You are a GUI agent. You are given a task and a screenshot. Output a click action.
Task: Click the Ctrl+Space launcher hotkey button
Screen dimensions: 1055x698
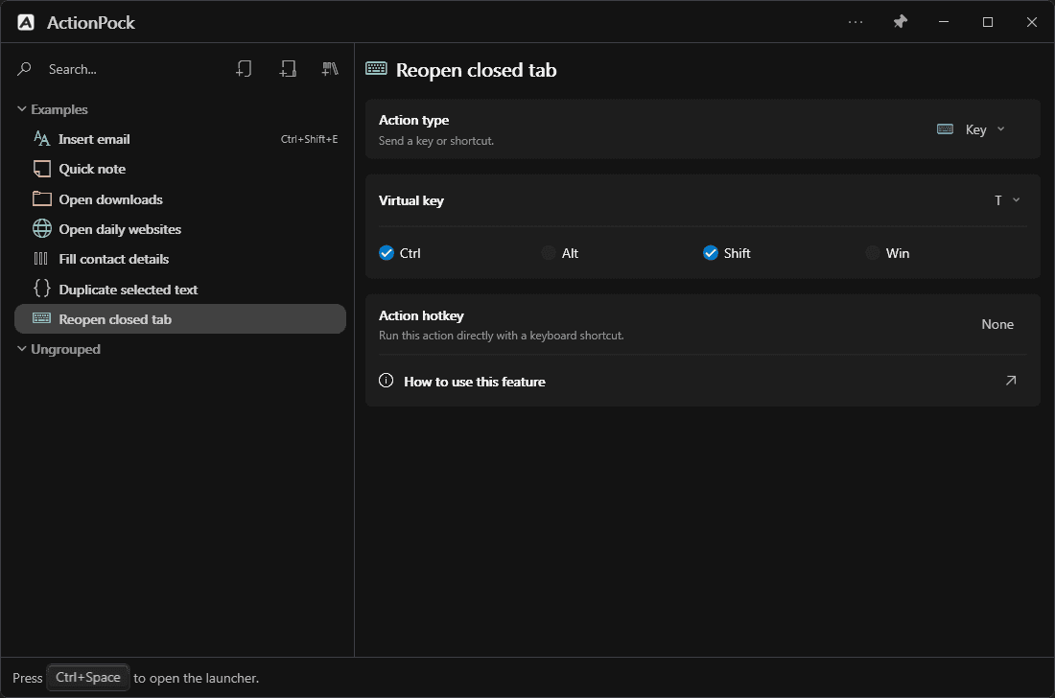(88, 677)
